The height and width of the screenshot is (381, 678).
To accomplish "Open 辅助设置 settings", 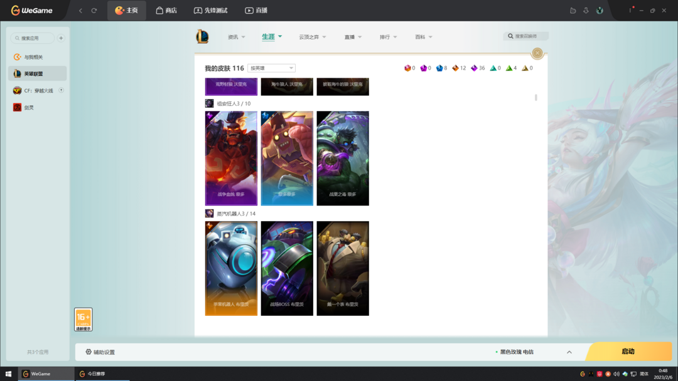I will [100, 352].
